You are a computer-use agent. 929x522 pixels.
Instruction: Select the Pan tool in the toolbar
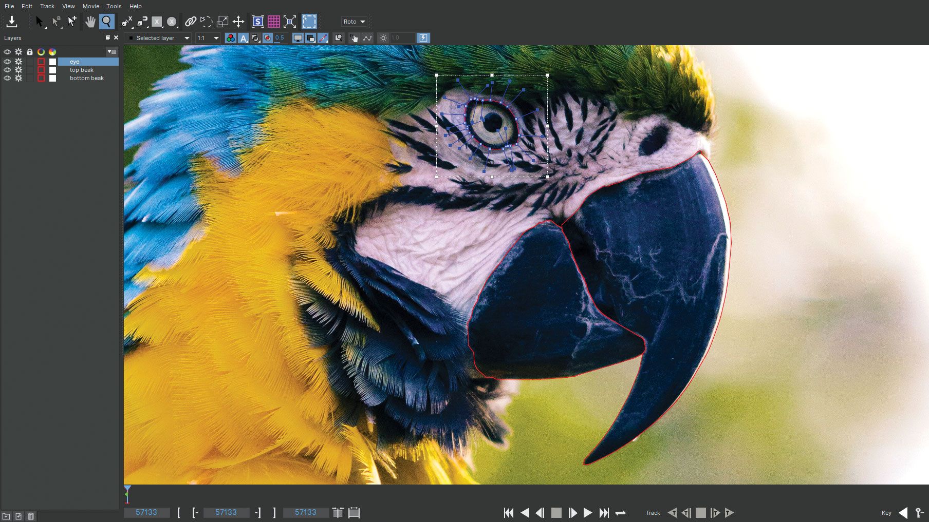pyautogui.click(x=91, y=22)
